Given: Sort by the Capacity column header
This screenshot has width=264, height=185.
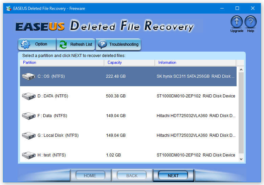Looking at the screenshot, I should pyautogui.click(x=130, y=62).
